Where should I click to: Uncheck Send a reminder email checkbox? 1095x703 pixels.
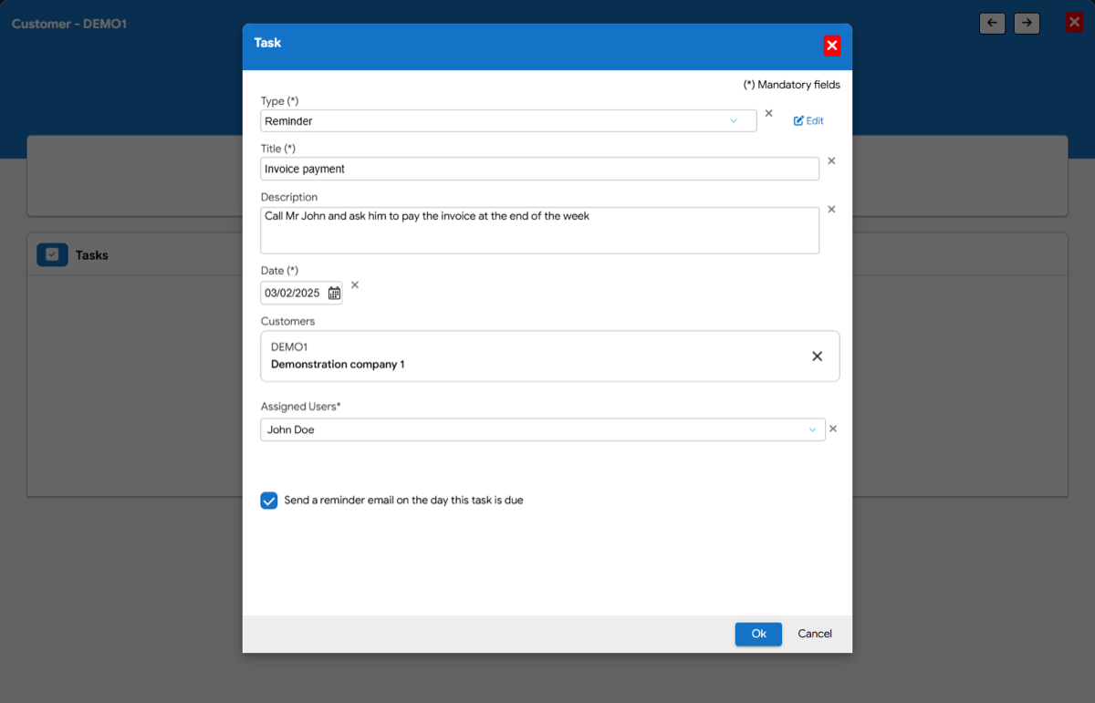[x=269, y=501]
